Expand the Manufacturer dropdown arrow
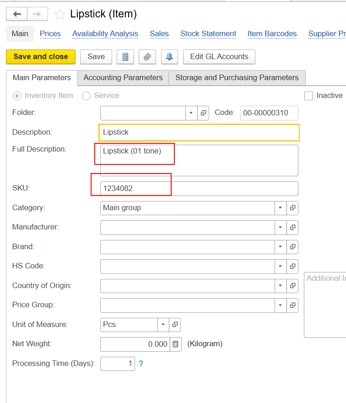346x403 pixels. (x=280, y=227)
